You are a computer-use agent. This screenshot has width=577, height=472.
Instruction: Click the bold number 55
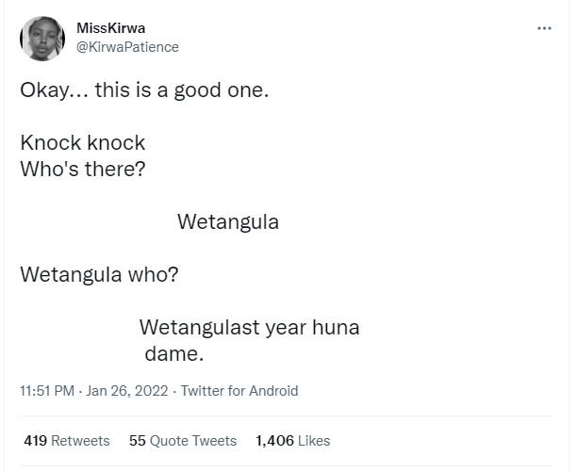(x=136, y=440)
